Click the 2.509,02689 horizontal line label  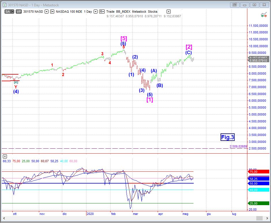(x=238, y=146)
